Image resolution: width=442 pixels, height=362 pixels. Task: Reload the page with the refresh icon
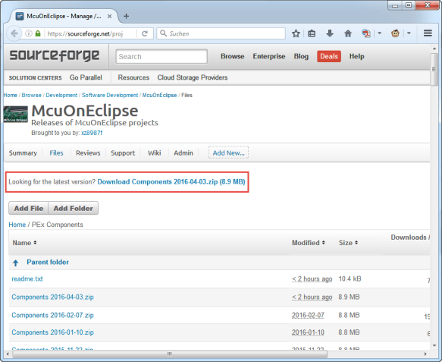tap(145, 33)
